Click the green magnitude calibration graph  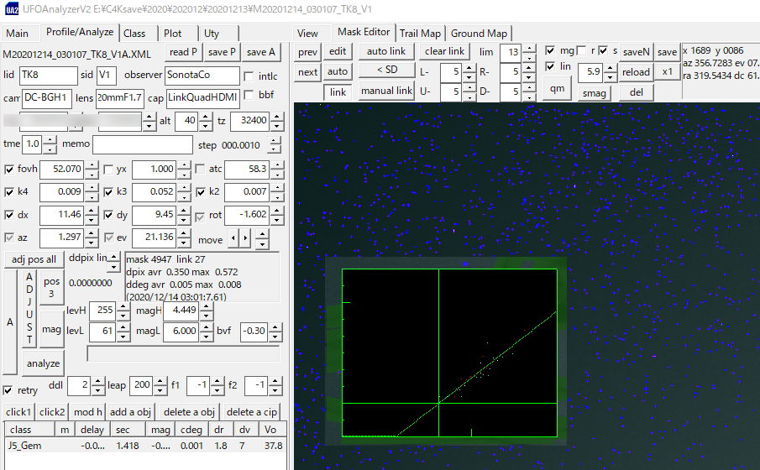click(449, 352)
